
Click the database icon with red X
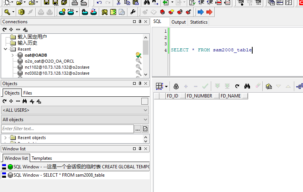click(x=94, y=12)
